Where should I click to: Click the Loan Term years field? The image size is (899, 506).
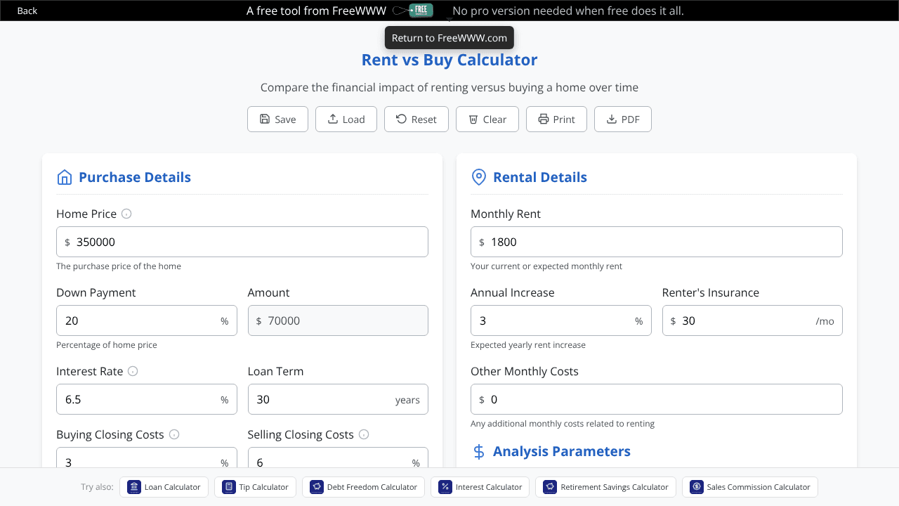click(x=338, y=399)
